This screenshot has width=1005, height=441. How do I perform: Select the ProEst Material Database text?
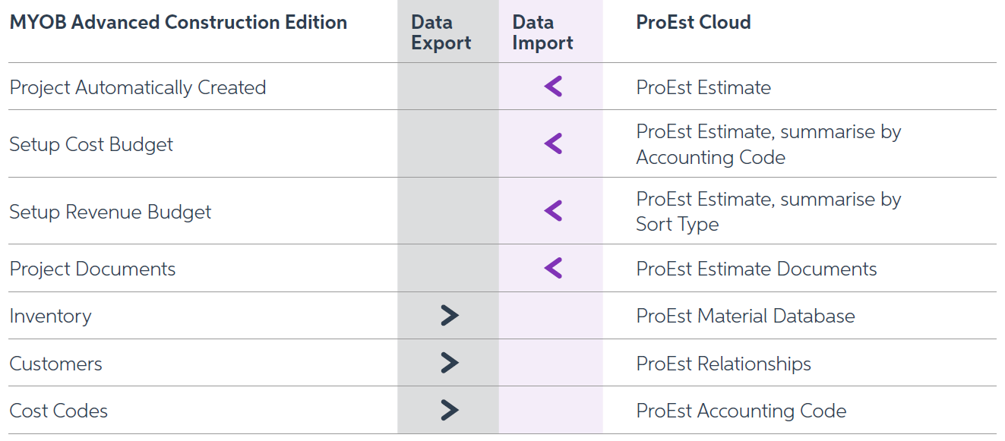pos(745,316)
